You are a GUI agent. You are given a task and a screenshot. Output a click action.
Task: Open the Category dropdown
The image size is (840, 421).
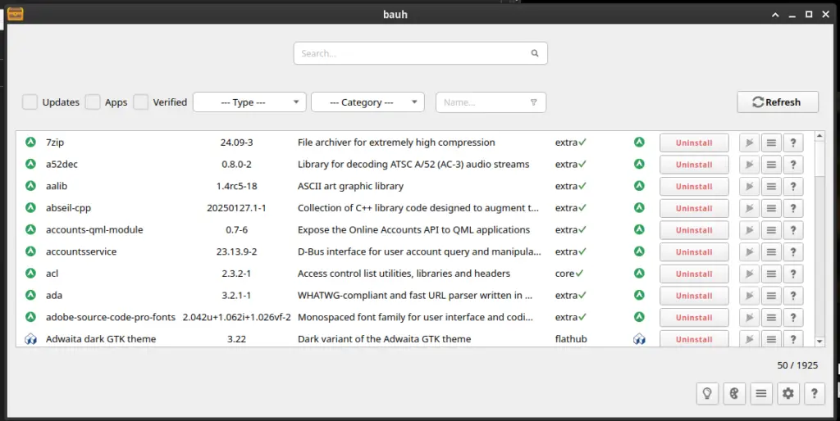click(x=367, y=102)
